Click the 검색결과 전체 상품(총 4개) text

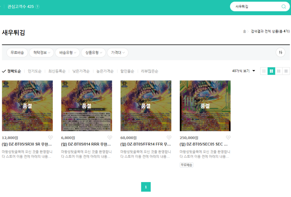tap(270, 31)
